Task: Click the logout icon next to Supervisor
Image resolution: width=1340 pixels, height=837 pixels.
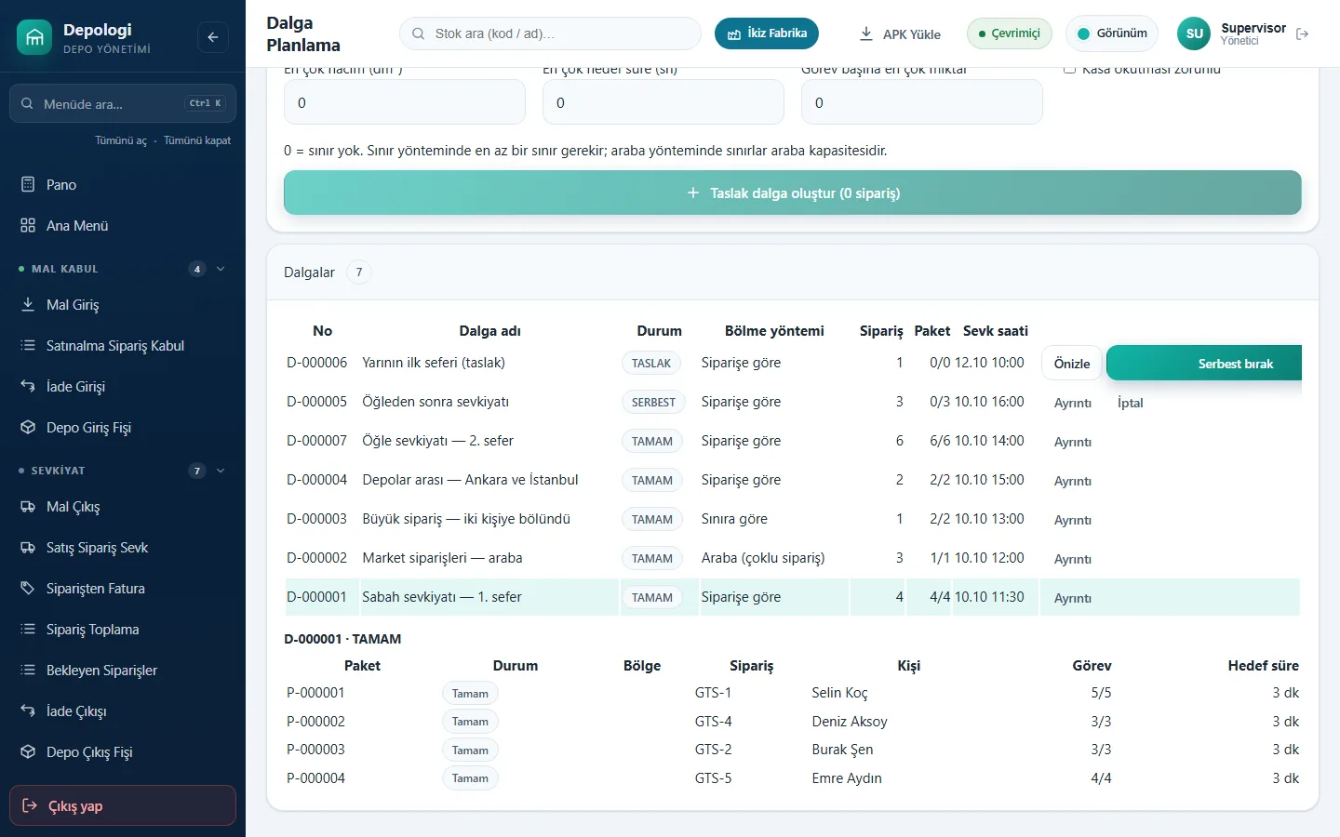Action: [x=1303, y=33]
